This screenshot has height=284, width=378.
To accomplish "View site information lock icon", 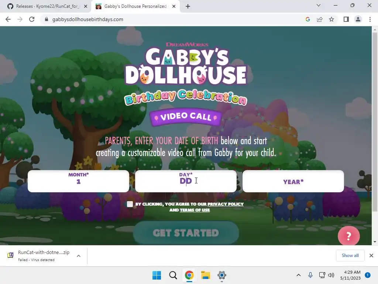I will (x=47, y=19).
